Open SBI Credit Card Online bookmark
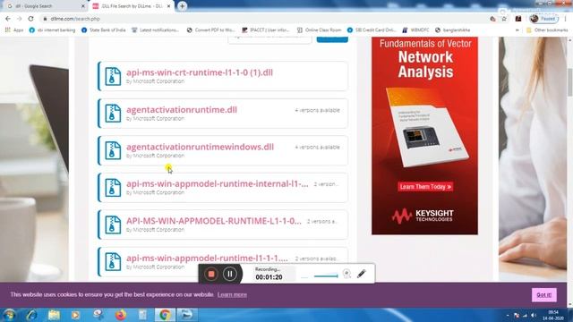The image size is (573, 322). click(372, 30)
